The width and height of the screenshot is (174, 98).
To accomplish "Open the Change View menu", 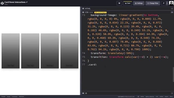I will tap(153, 3).
